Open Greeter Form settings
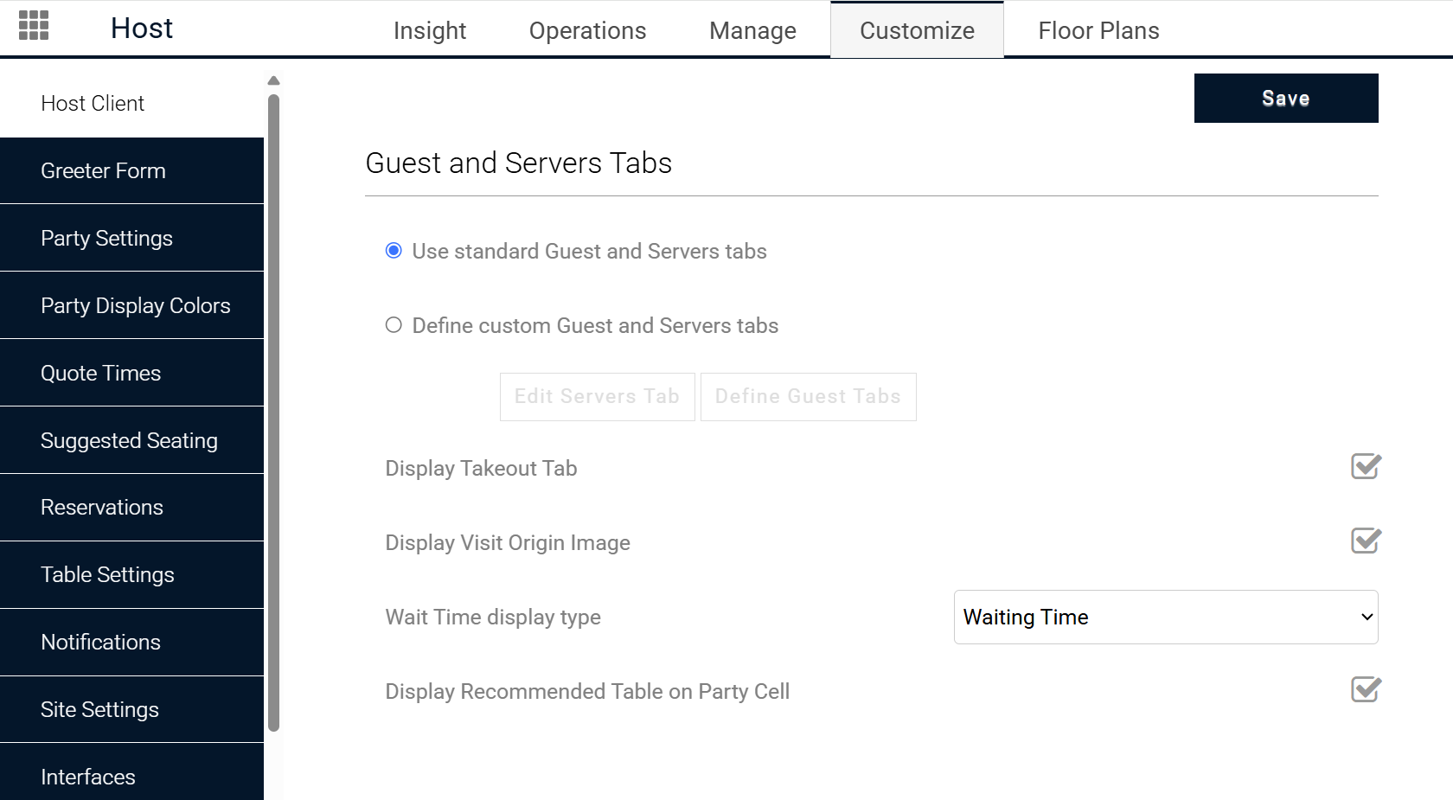Image resolution: width=1453 pixels, height=800 pixels. click(x=131, y=170)
